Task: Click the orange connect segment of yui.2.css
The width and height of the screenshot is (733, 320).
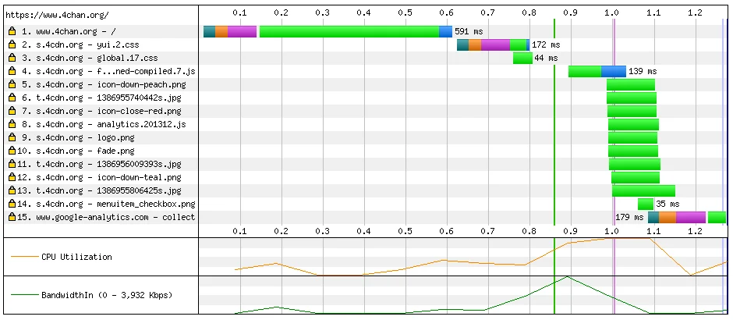Action: (x=474, y=45)
